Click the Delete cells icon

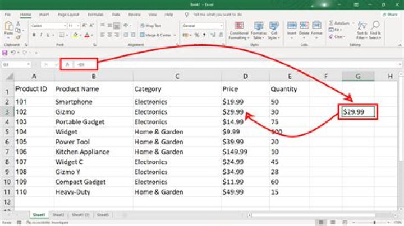304,26
